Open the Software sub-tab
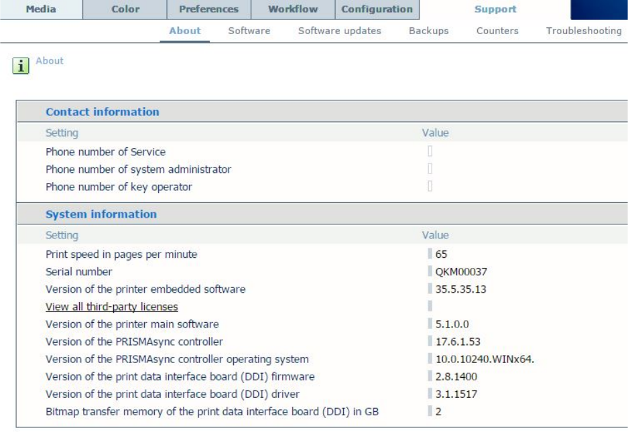628x432 pixels. 249,31
